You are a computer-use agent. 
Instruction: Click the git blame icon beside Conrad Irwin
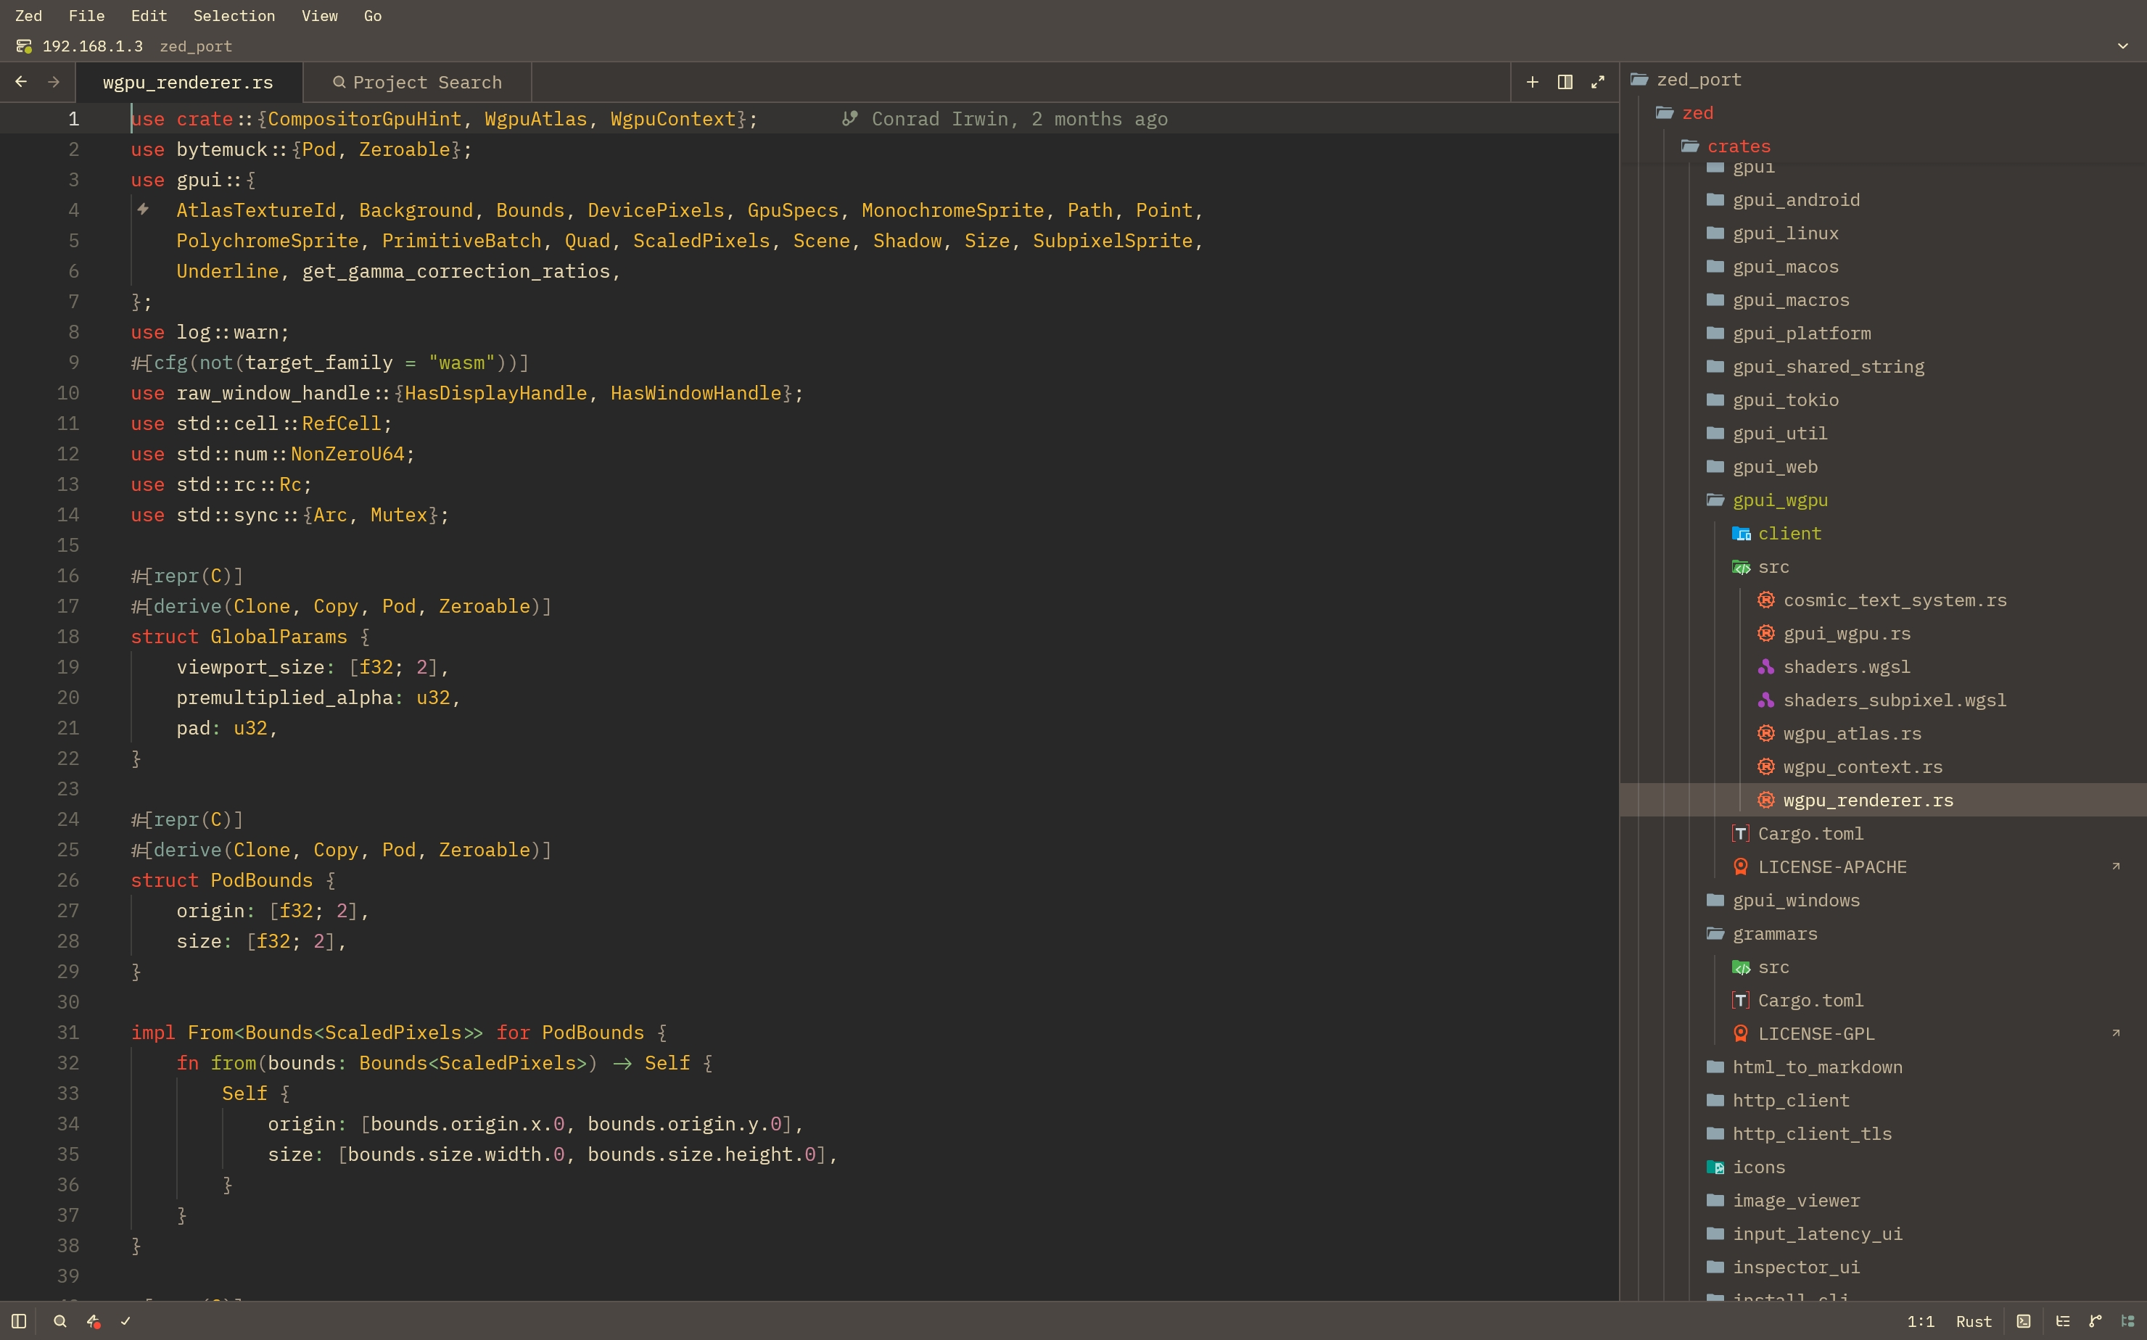coord(849,119)
